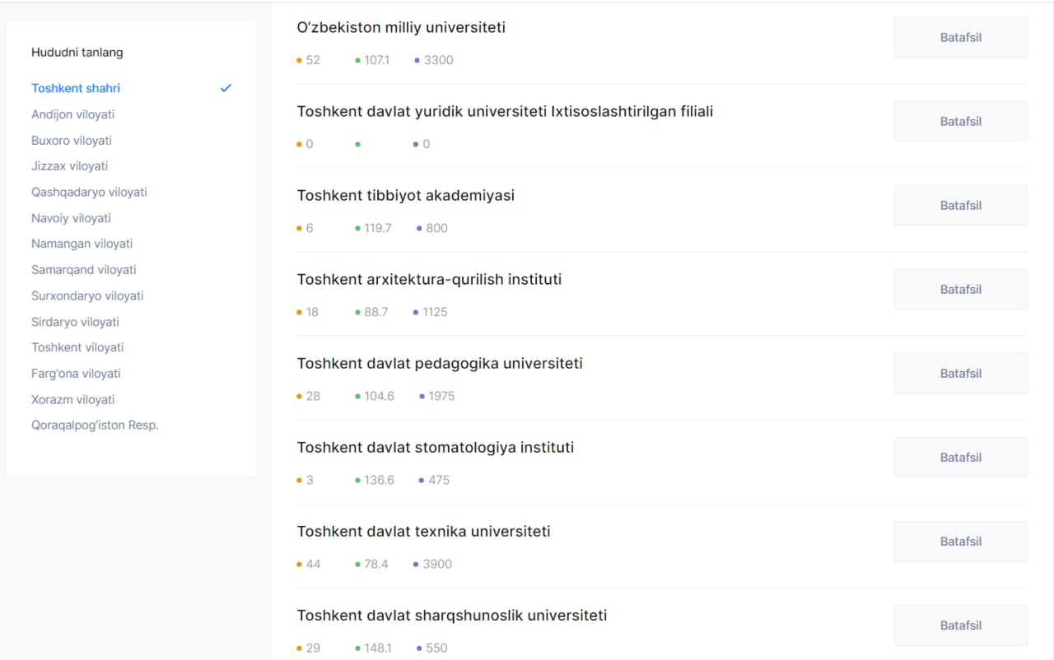Select Buxoro viloyati region
Image resolution: width=1054 pixels, height=660 pixels.
click(72, 141)
